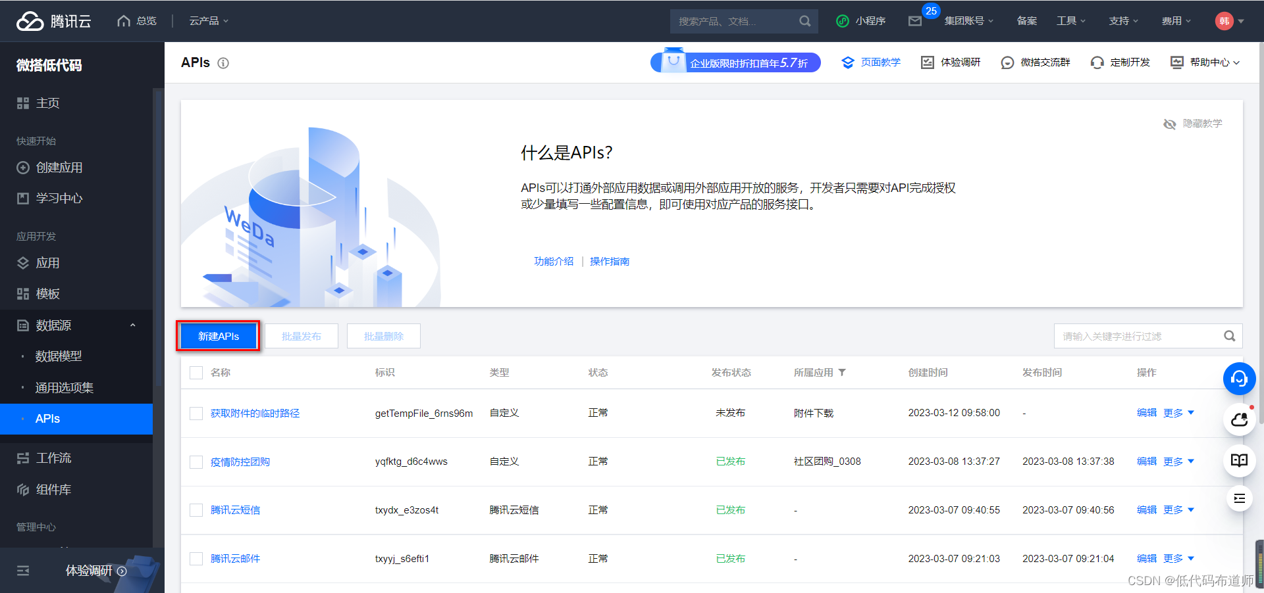The width and height of the screenshot is (1264, 593).
Task: Filter by 所属应用 funnel icon
Action: point(842,373)
